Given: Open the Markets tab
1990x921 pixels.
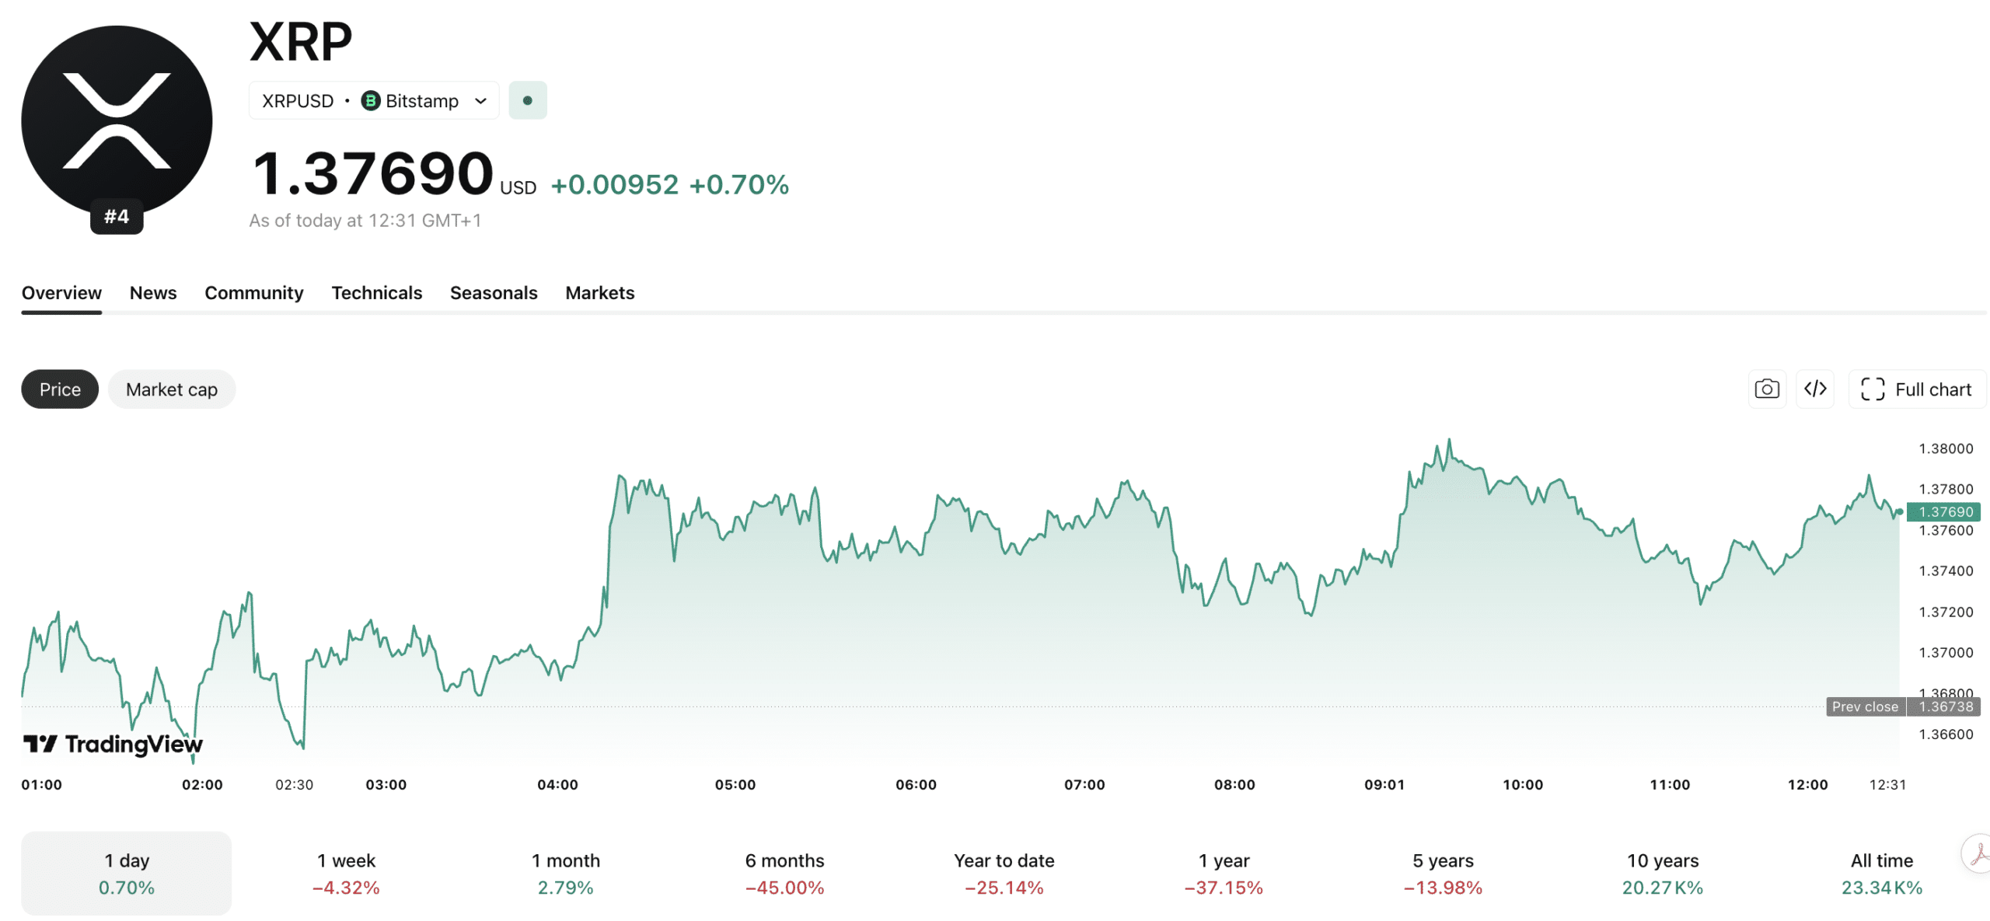Looking at the screenshot, I should 600,293.
